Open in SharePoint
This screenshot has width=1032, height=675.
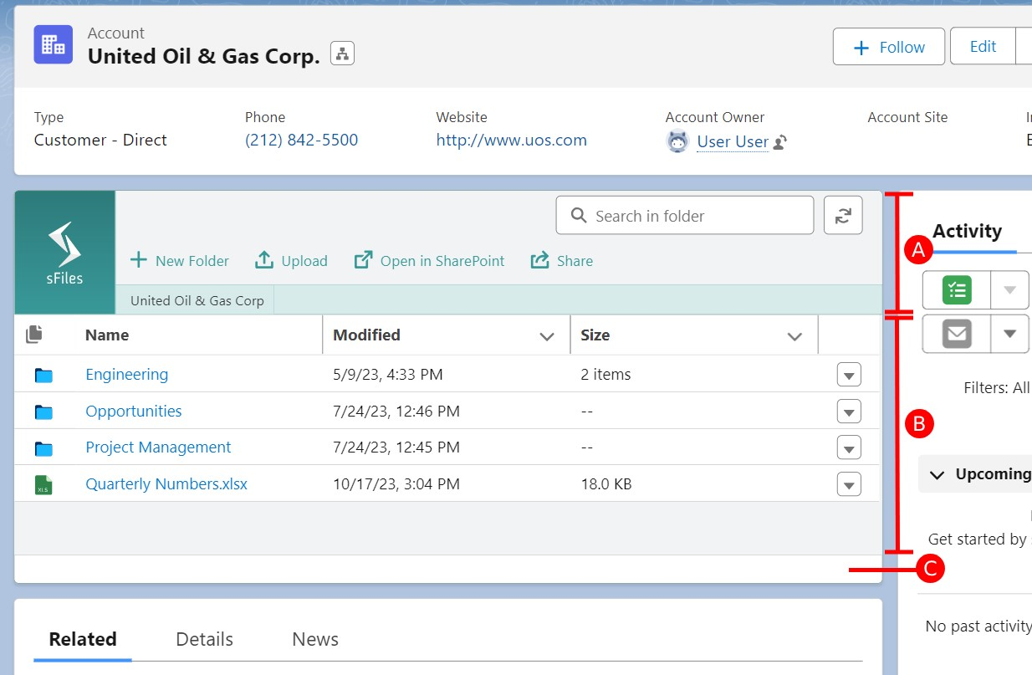point(430,261)
